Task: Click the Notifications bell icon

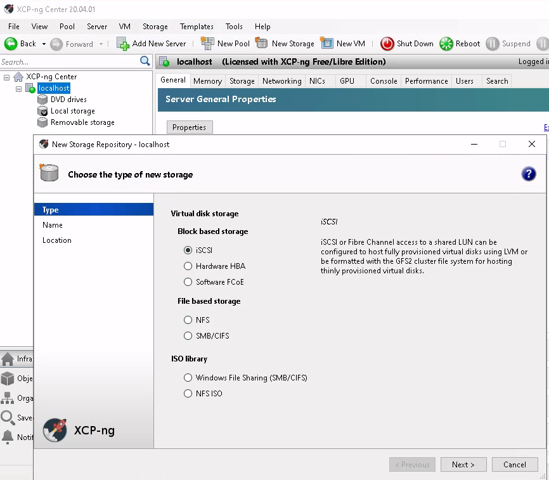Action: pyautogui.click(x=8, y=438)
